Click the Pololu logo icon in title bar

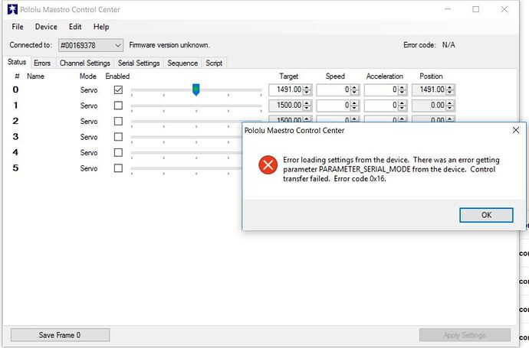(11, 10)
